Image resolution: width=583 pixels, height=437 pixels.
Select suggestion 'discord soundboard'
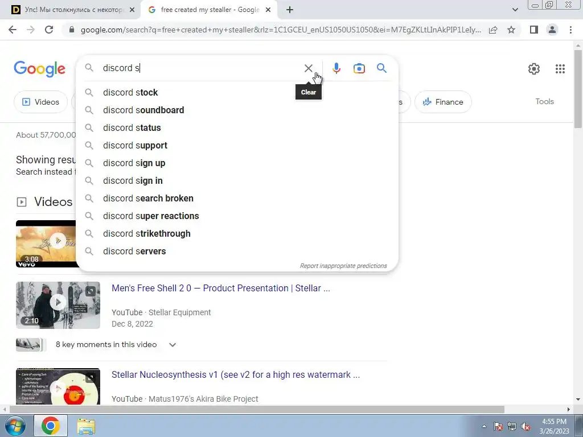tap(237, 110)
